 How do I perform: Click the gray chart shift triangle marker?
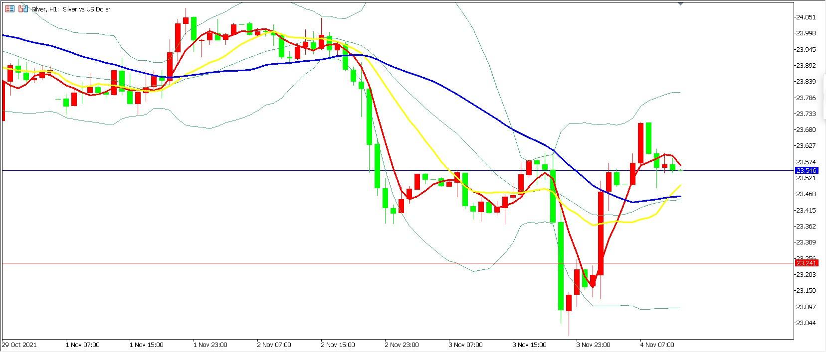(681, 3)
